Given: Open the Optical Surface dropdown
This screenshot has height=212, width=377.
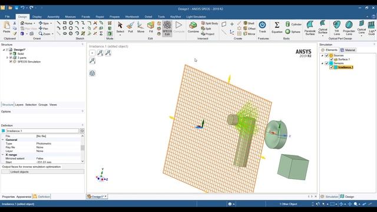Looking at the screenshot, I should (323, 36).
